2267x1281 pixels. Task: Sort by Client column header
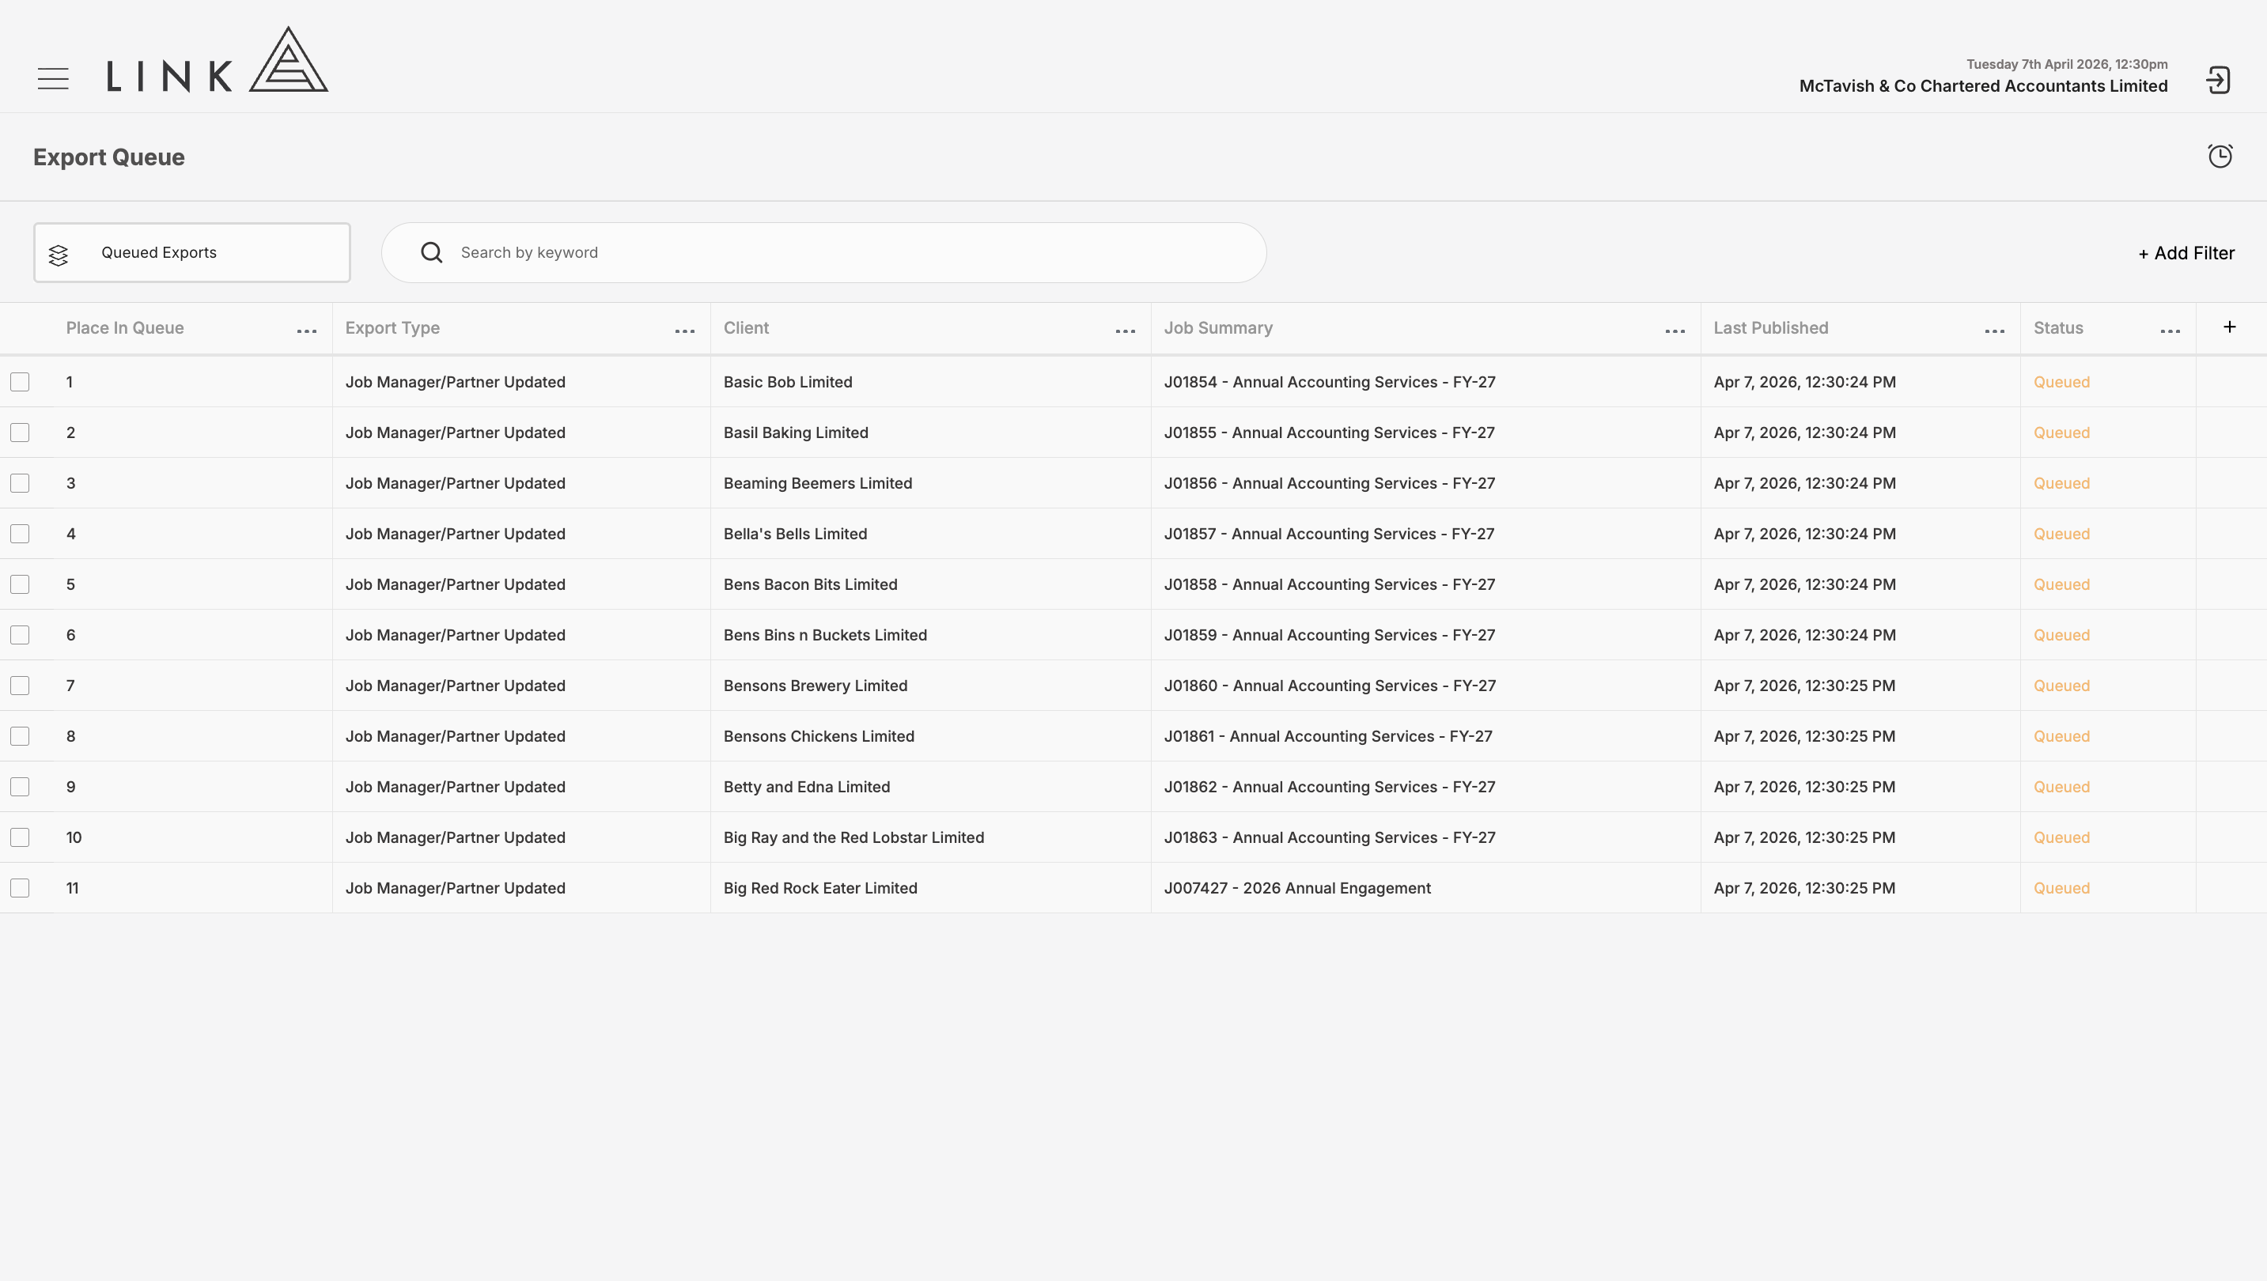click(746, 328)
